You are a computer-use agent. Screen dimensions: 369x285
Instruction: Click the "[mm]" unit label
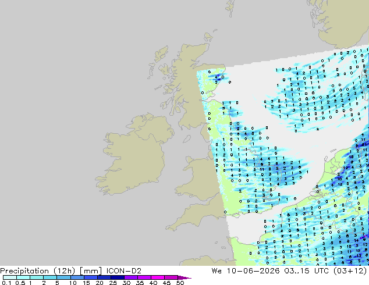coord(91,271)
